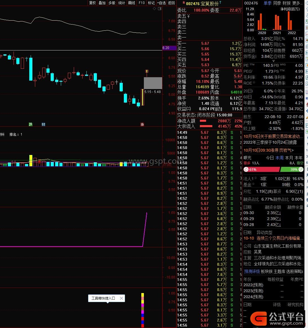Click the thumbs-up icon on the bullish bar
The width and height of the screenshot is (308, 328).
(x=246, y=169)
